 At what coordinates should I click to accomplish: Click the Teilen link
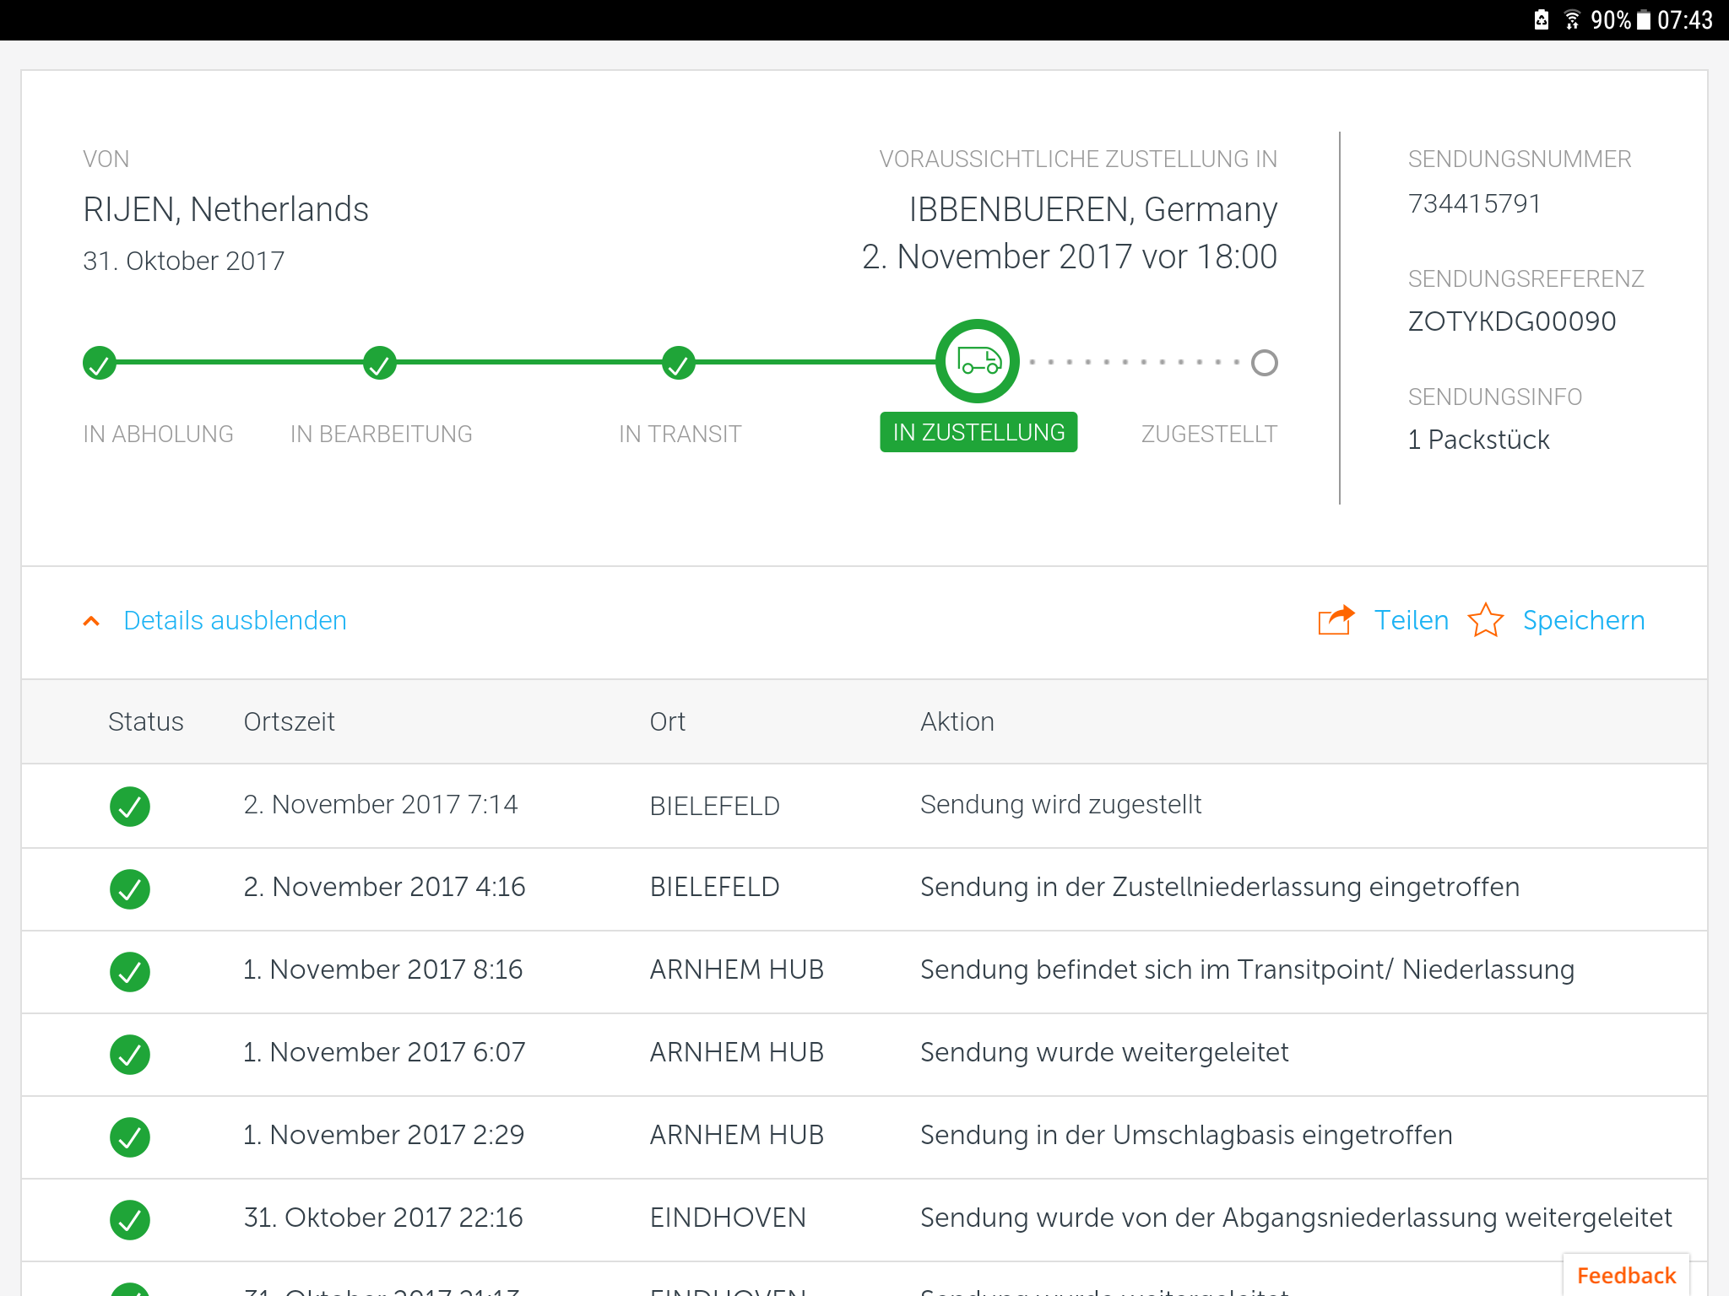coord(1411,620)
